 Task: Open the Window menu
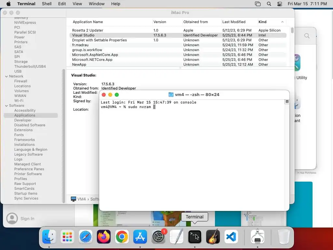pos(97,4)
